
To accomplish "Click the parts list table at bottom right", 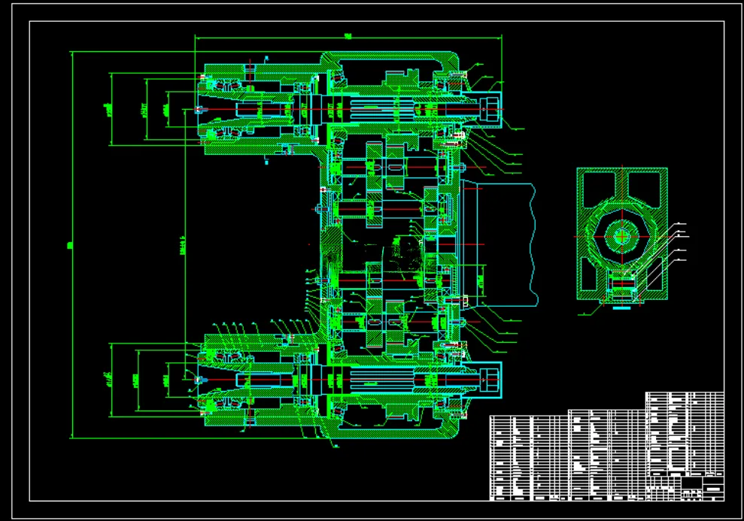I will coord(607,447).
